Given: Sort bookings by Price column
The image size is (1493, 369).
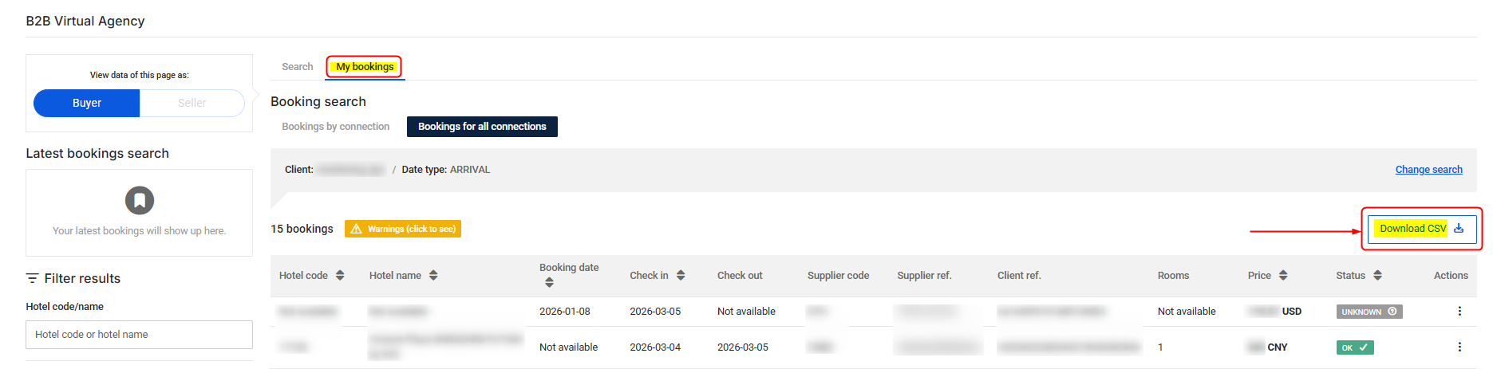Looking at the screenshot, I should pyautogui.click(x=1283, y=276).
